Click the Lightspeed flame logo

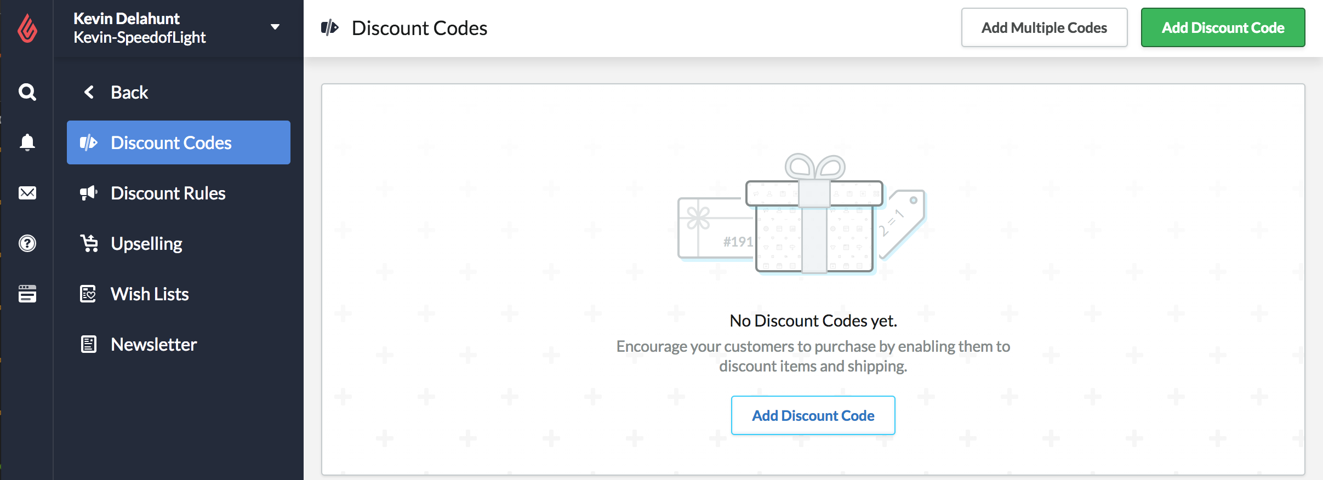[27, 28]
